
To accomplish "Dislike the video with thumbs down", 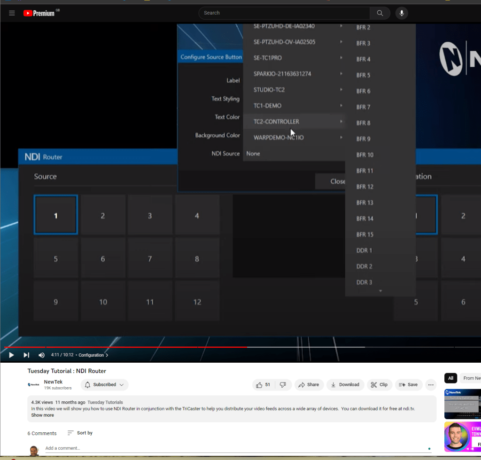I will point(283,384).
